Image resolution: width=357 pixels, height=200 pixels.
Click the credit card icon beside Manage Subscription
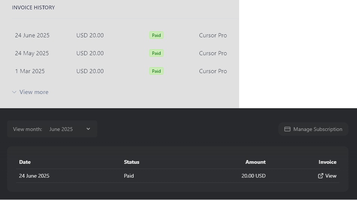pyautogui.click(x=287, y=129)
